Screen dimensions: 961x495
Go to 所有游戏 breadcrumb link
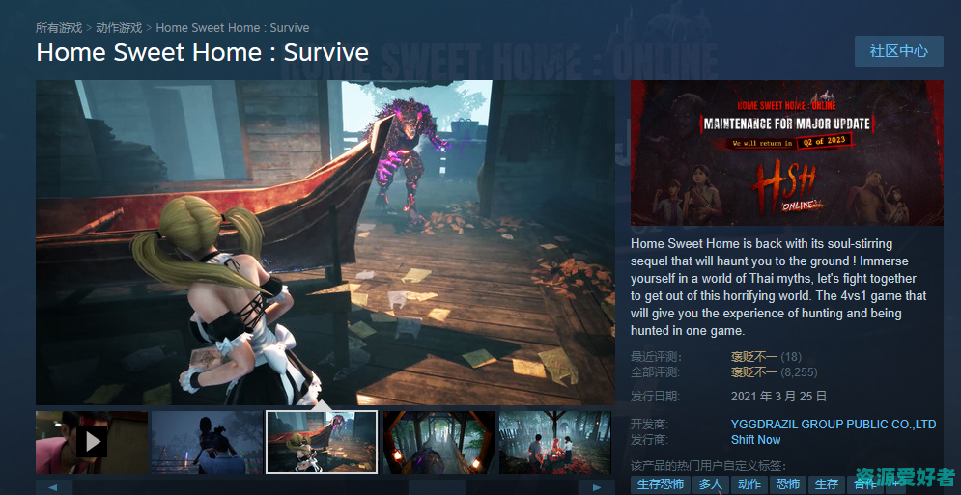click(59, 28)
